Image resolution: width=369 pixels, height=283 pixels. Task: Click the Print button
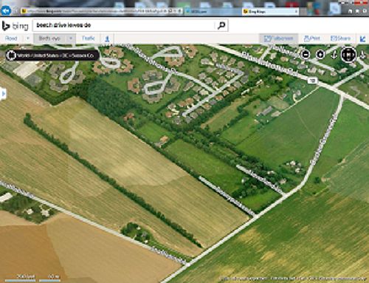click(x=312, y=38)
